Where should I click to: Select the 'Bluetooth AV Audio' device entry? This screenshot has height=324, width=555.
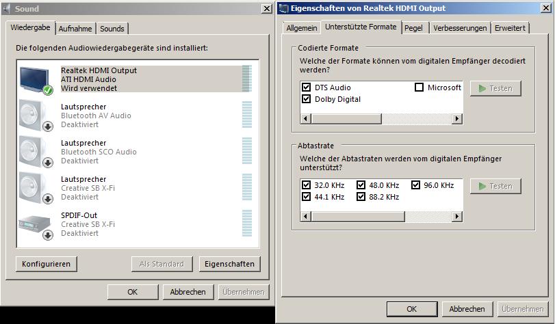[x=96, y=116]
